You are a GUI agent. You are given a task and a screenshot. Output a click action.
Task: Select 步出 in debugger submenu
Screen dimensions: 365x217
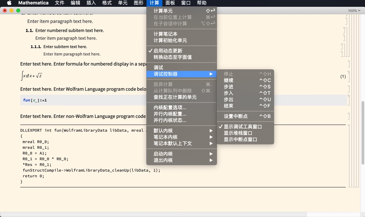click(x=245, y=99)
